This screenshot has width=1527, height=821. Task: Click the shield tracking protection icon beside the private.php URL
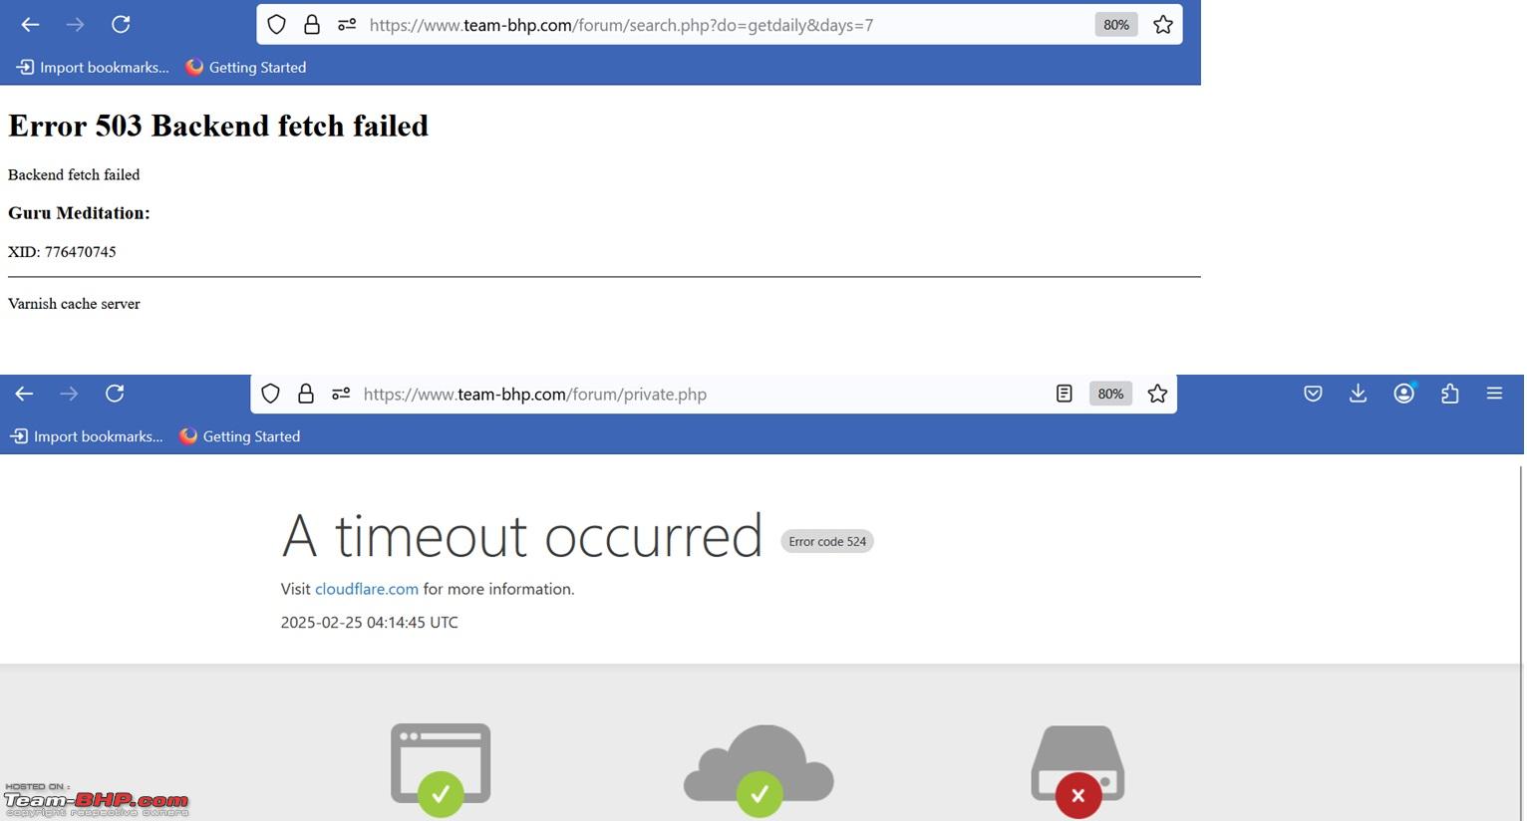click(x=270, y=394)
